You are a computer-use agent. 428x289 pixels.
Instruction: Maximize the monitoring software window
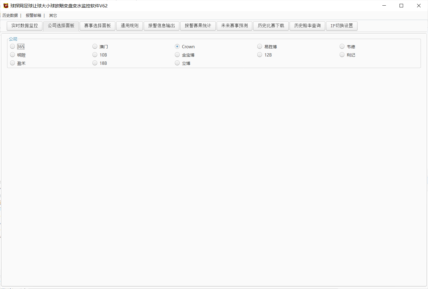401,6
